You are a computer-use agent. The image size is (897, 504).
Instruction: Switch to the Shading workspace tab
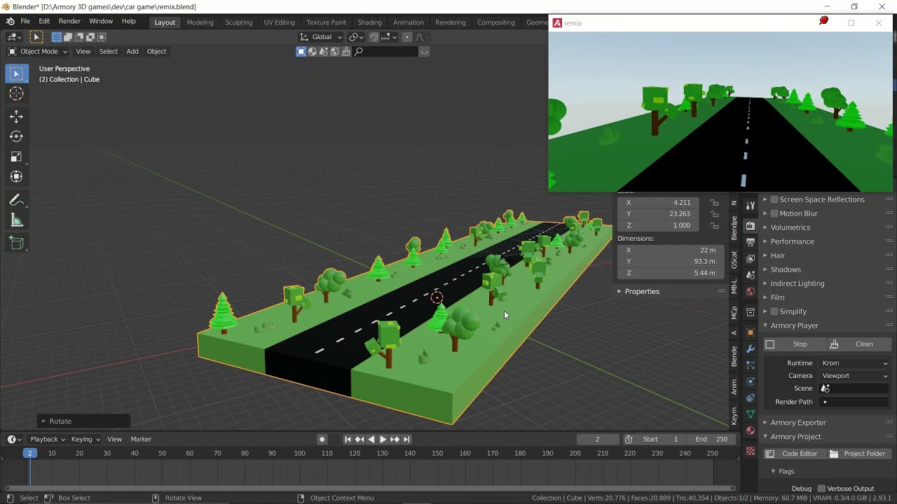pos(369,22)
